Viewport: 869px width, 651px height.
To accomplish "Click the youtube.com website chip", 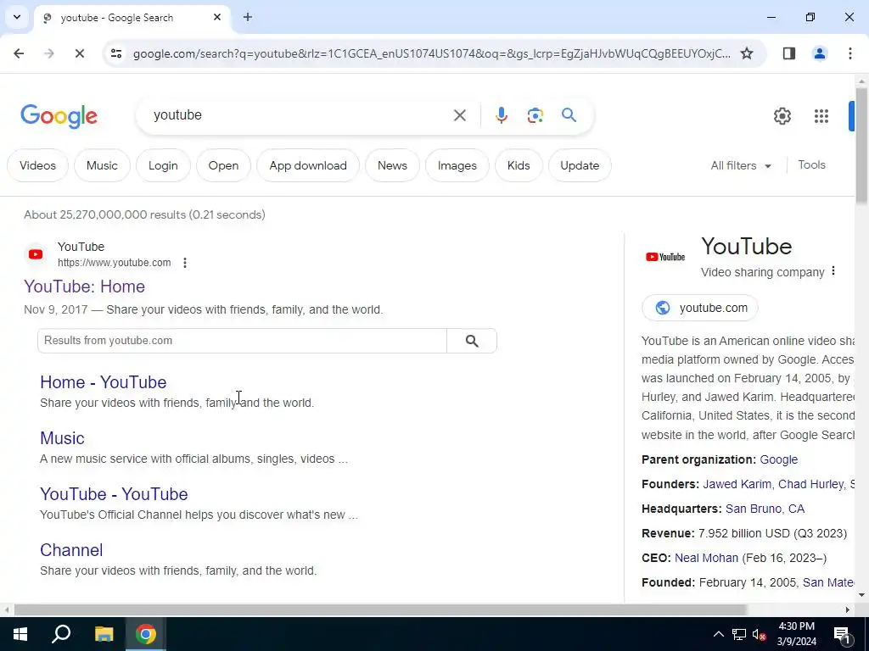I will click(x=700, y=308).
